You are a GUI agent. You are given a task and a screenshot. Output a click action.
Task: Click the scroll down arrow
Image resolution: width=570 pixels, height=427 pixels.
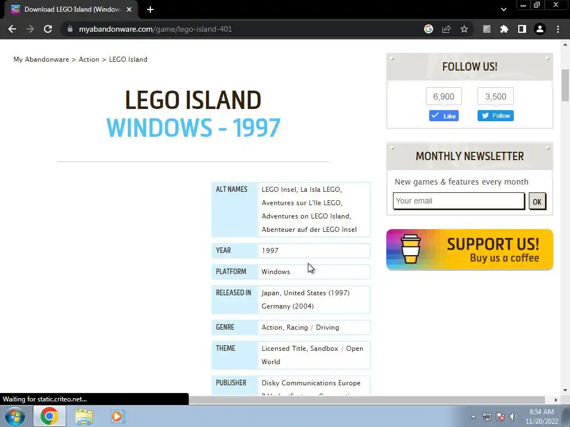tap(565, 390)
